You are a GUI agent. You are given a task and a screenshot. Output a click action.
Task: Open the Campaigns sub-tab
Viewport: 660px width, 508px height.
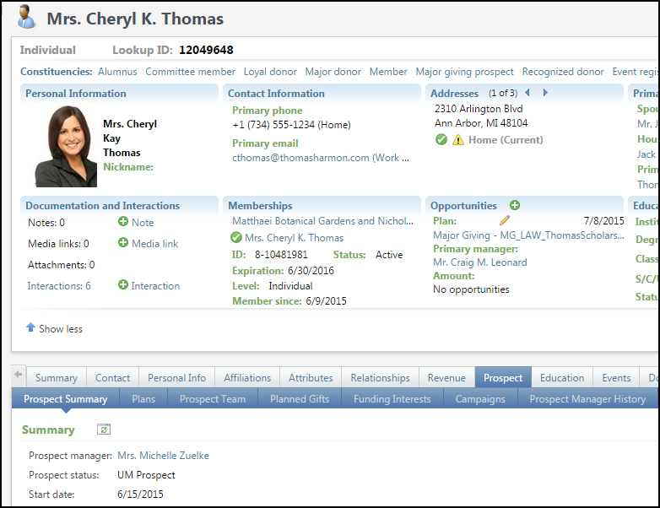tap(480, 398)
